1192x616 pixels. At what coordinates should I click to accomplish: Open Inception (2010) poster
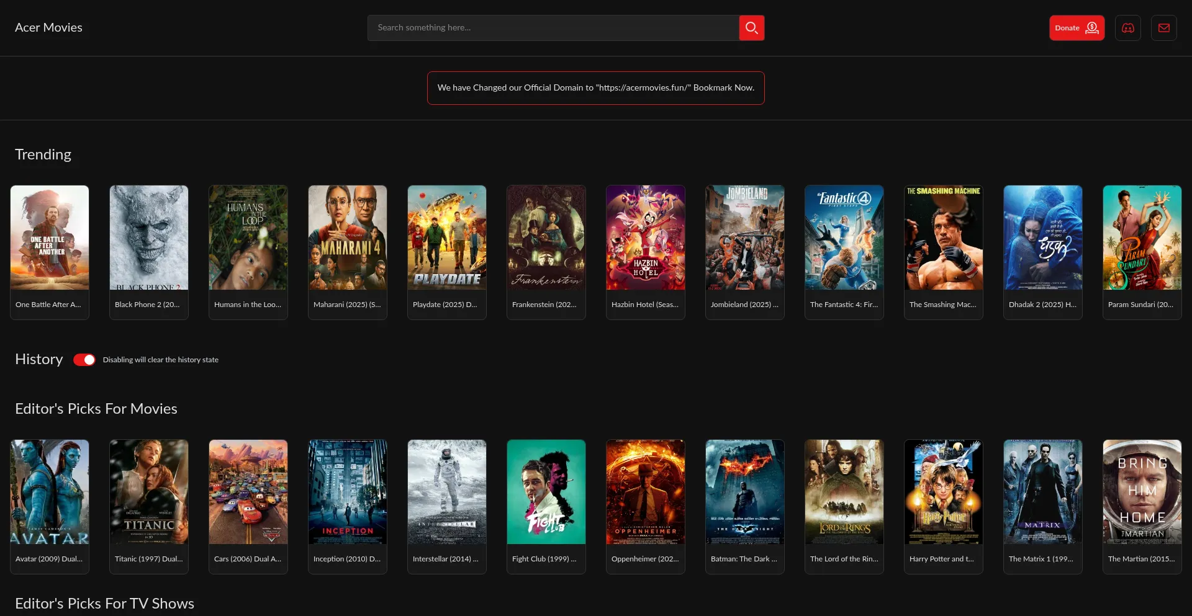[x=348, y=492]
